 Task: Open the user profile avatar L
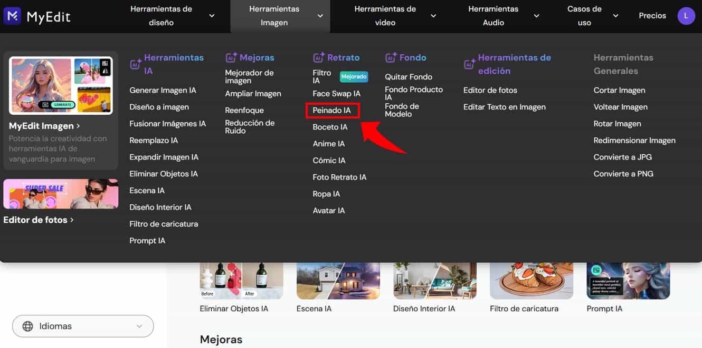tap(686, 16)
